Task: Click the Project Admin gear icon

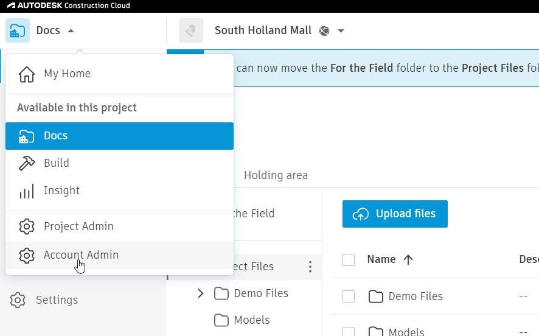Action: pyautogui.click(x=27, y=226)
